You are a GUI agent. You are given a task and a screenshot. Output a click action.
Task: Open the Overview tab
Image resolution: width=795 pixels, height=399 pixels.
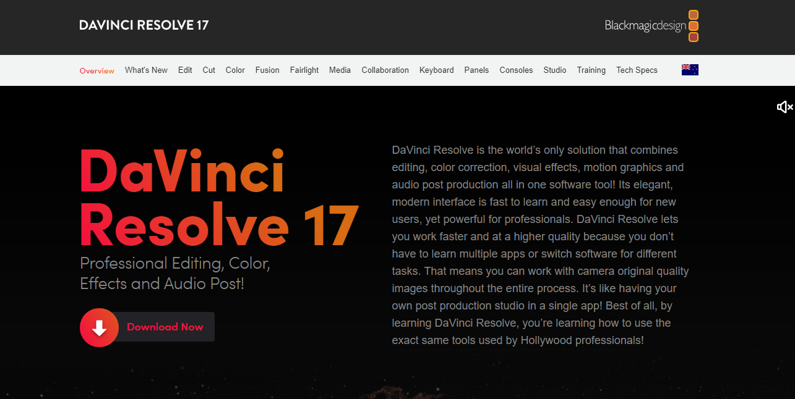(97, 70)
